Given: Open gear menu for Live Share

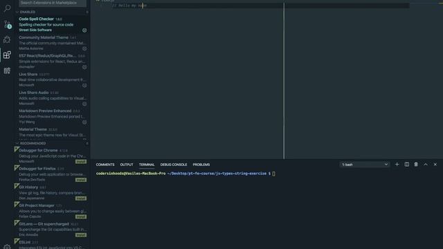Looking at the screenshot, I should (84, 85).
